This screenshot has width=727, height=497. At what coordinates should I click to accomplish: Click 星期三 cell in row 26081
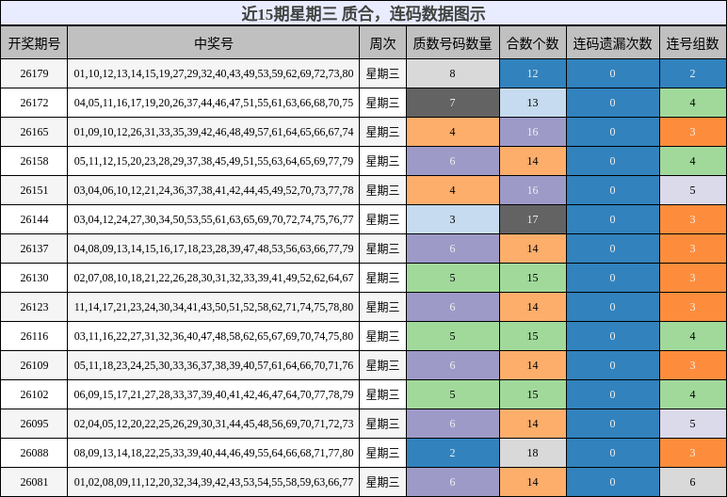(382, 482)
